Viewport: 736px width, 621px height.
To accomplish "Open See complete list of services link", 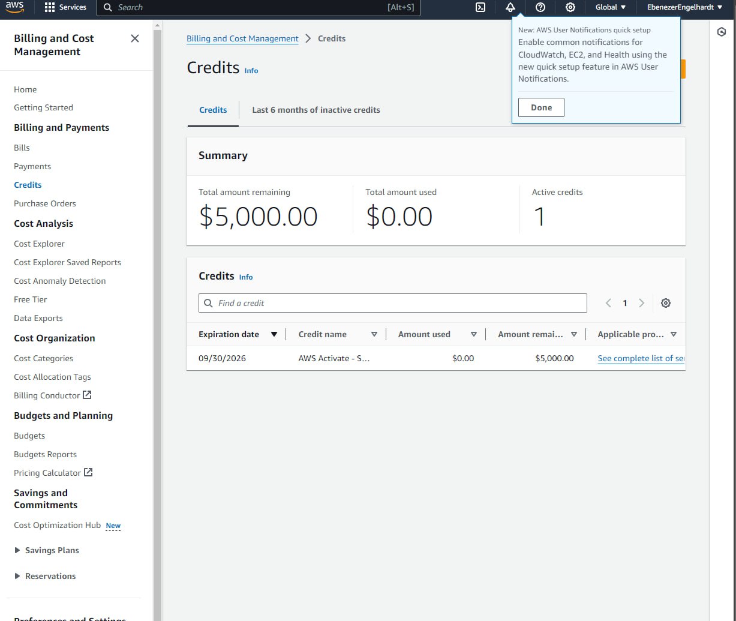I will pos(641,358).
